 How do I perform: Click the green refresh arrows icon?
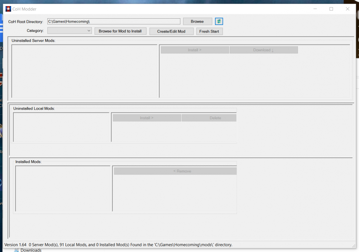pyautogui.click(x=219, y=22)
